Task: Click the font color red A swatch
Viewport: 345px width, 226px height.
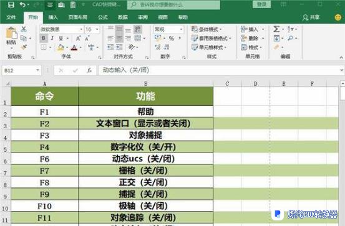Action: 74,47
